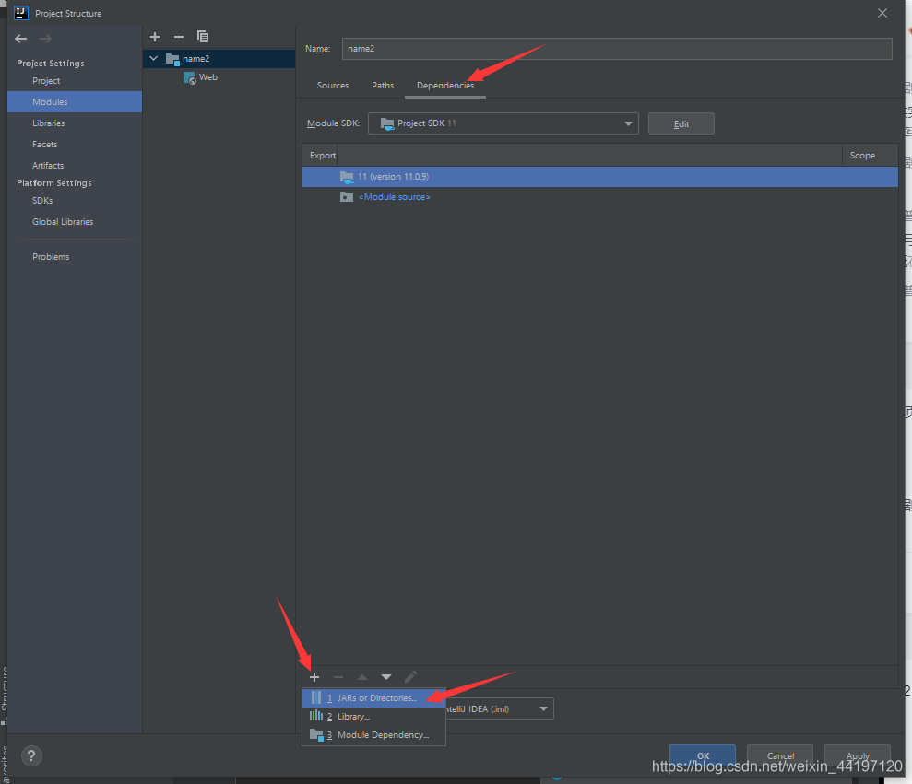Select the Web facet under name2
912x784 pixels.
[207, 77]
